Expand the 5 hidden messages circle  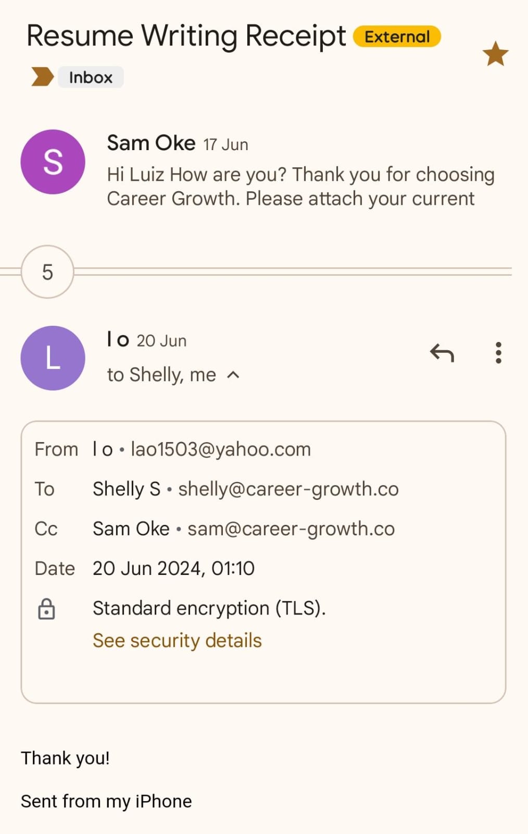[47, 272]
